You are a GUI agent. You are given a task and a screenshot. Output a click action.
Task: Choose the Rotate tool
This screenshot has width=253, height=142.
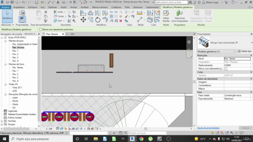click(x=98, y=20)
